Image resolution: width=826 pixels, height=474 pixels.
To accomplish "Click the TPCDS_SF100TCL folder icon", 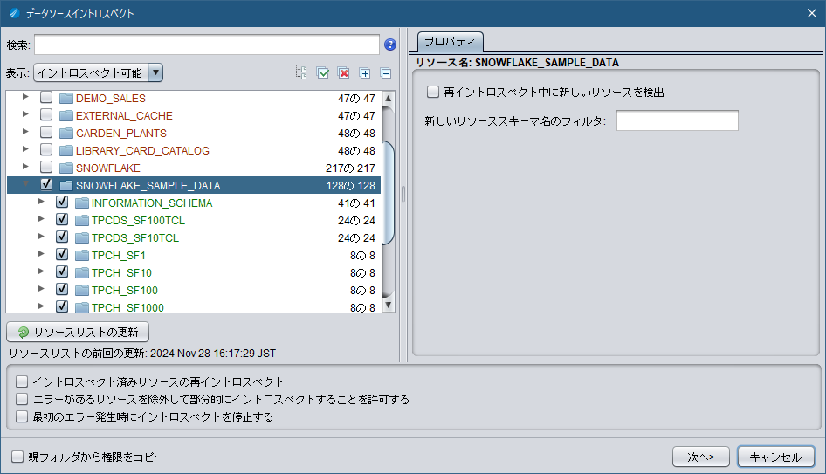I will tap(82, 220).
